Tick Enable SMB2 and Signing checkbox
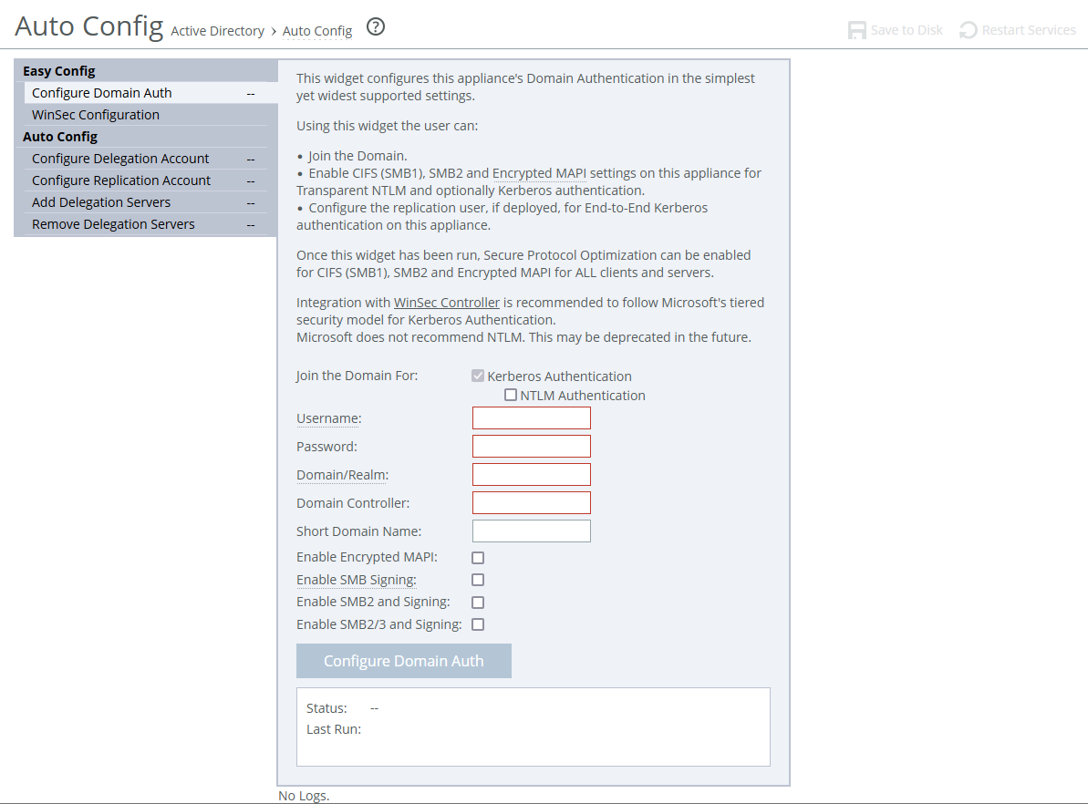This screenshot has height=804, width=1088. point(478,603)
